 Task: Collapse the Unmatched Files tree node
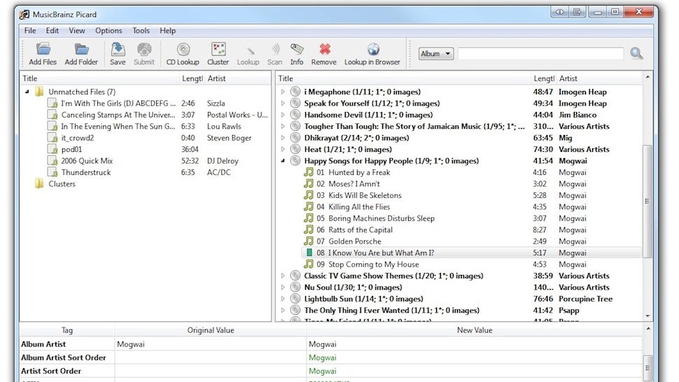(x=27, y=92)
